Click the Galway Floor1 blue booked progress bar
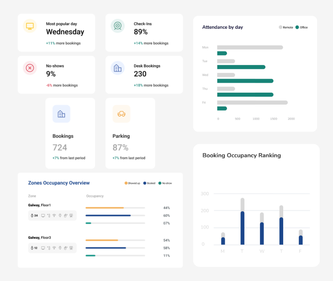333x281 pixels. coord(108,215)
